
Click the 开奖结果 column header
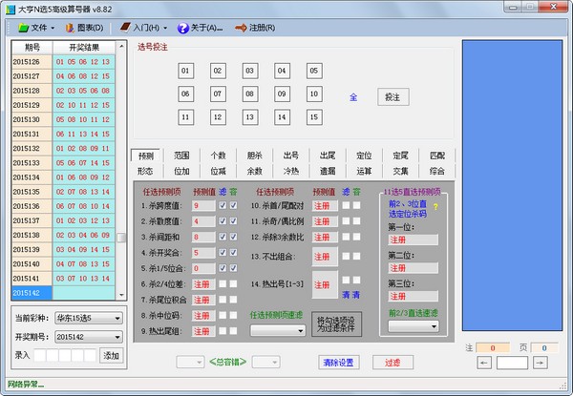[84, 48]
